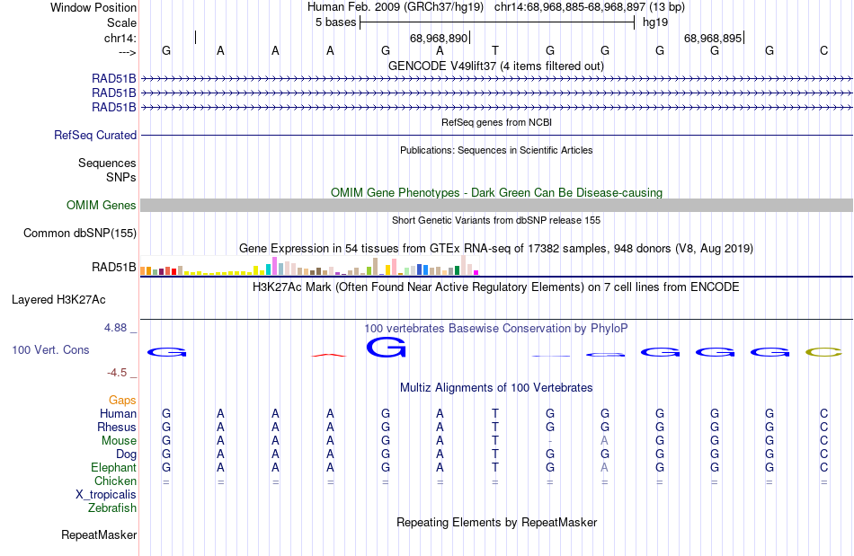Screen dimensions: 854x556
Task: Open the GTEx Gene Expression track title
Action: (496, 248)
